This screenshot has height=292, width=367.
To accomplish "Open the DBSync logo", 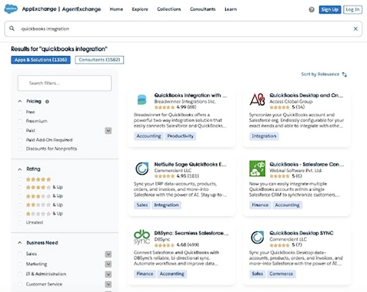I will [142, 237].
